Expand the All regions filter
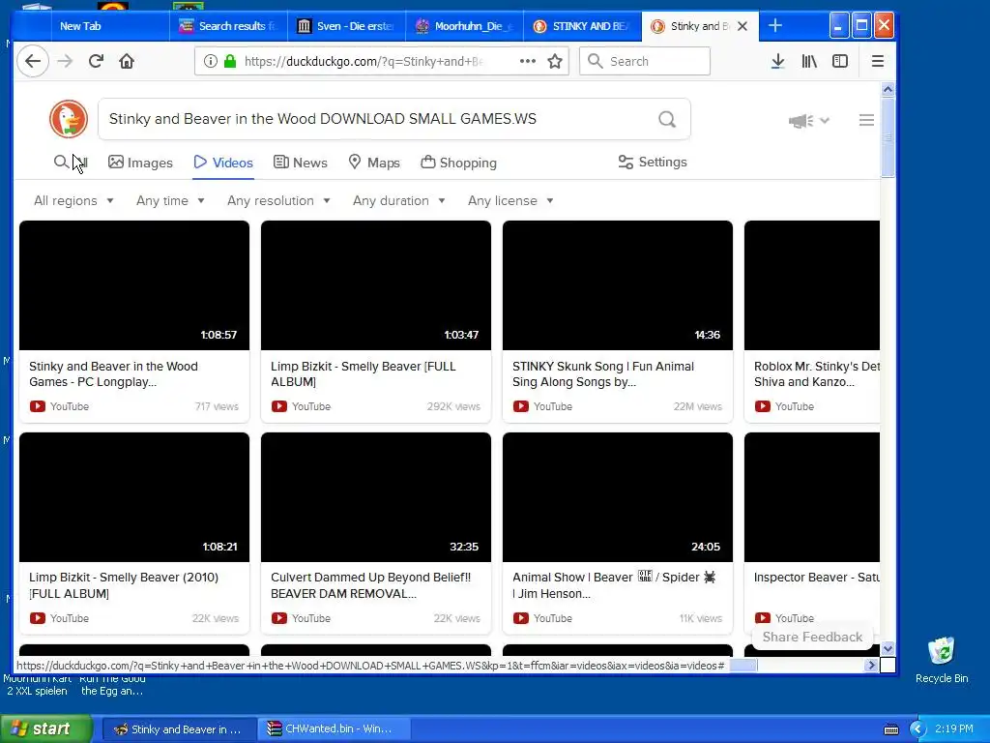Viewport: 990px width, 743px height. [73, 200]
